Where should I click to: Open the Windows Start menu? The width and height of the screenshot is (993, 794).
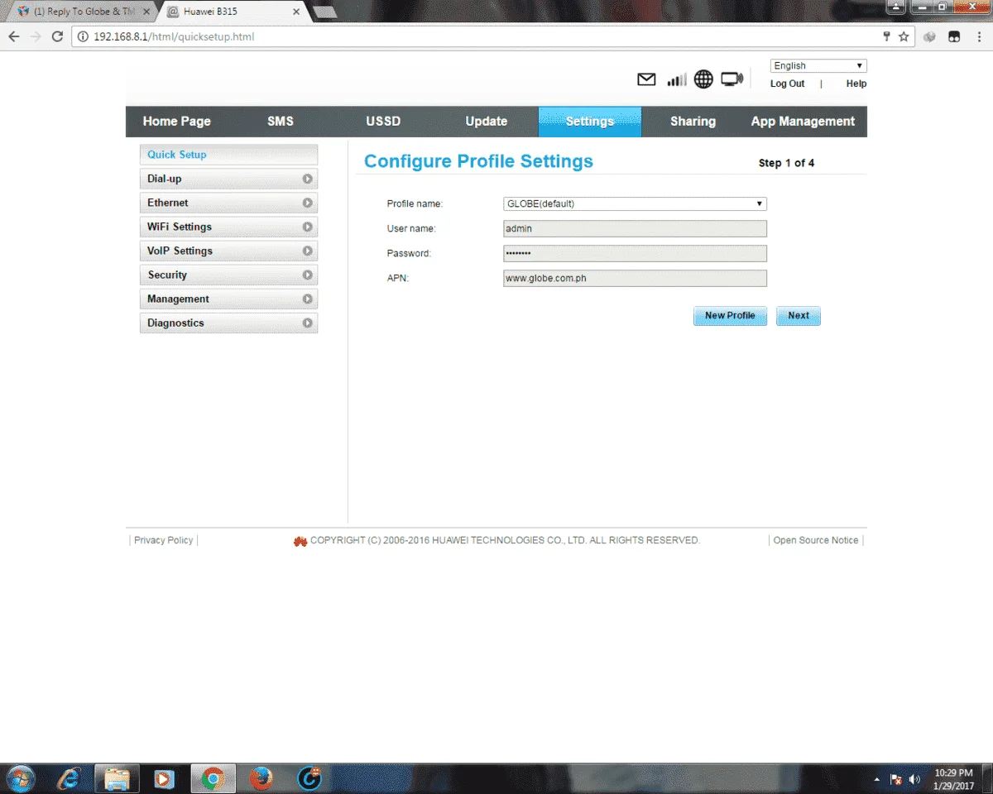click(19, 778)
